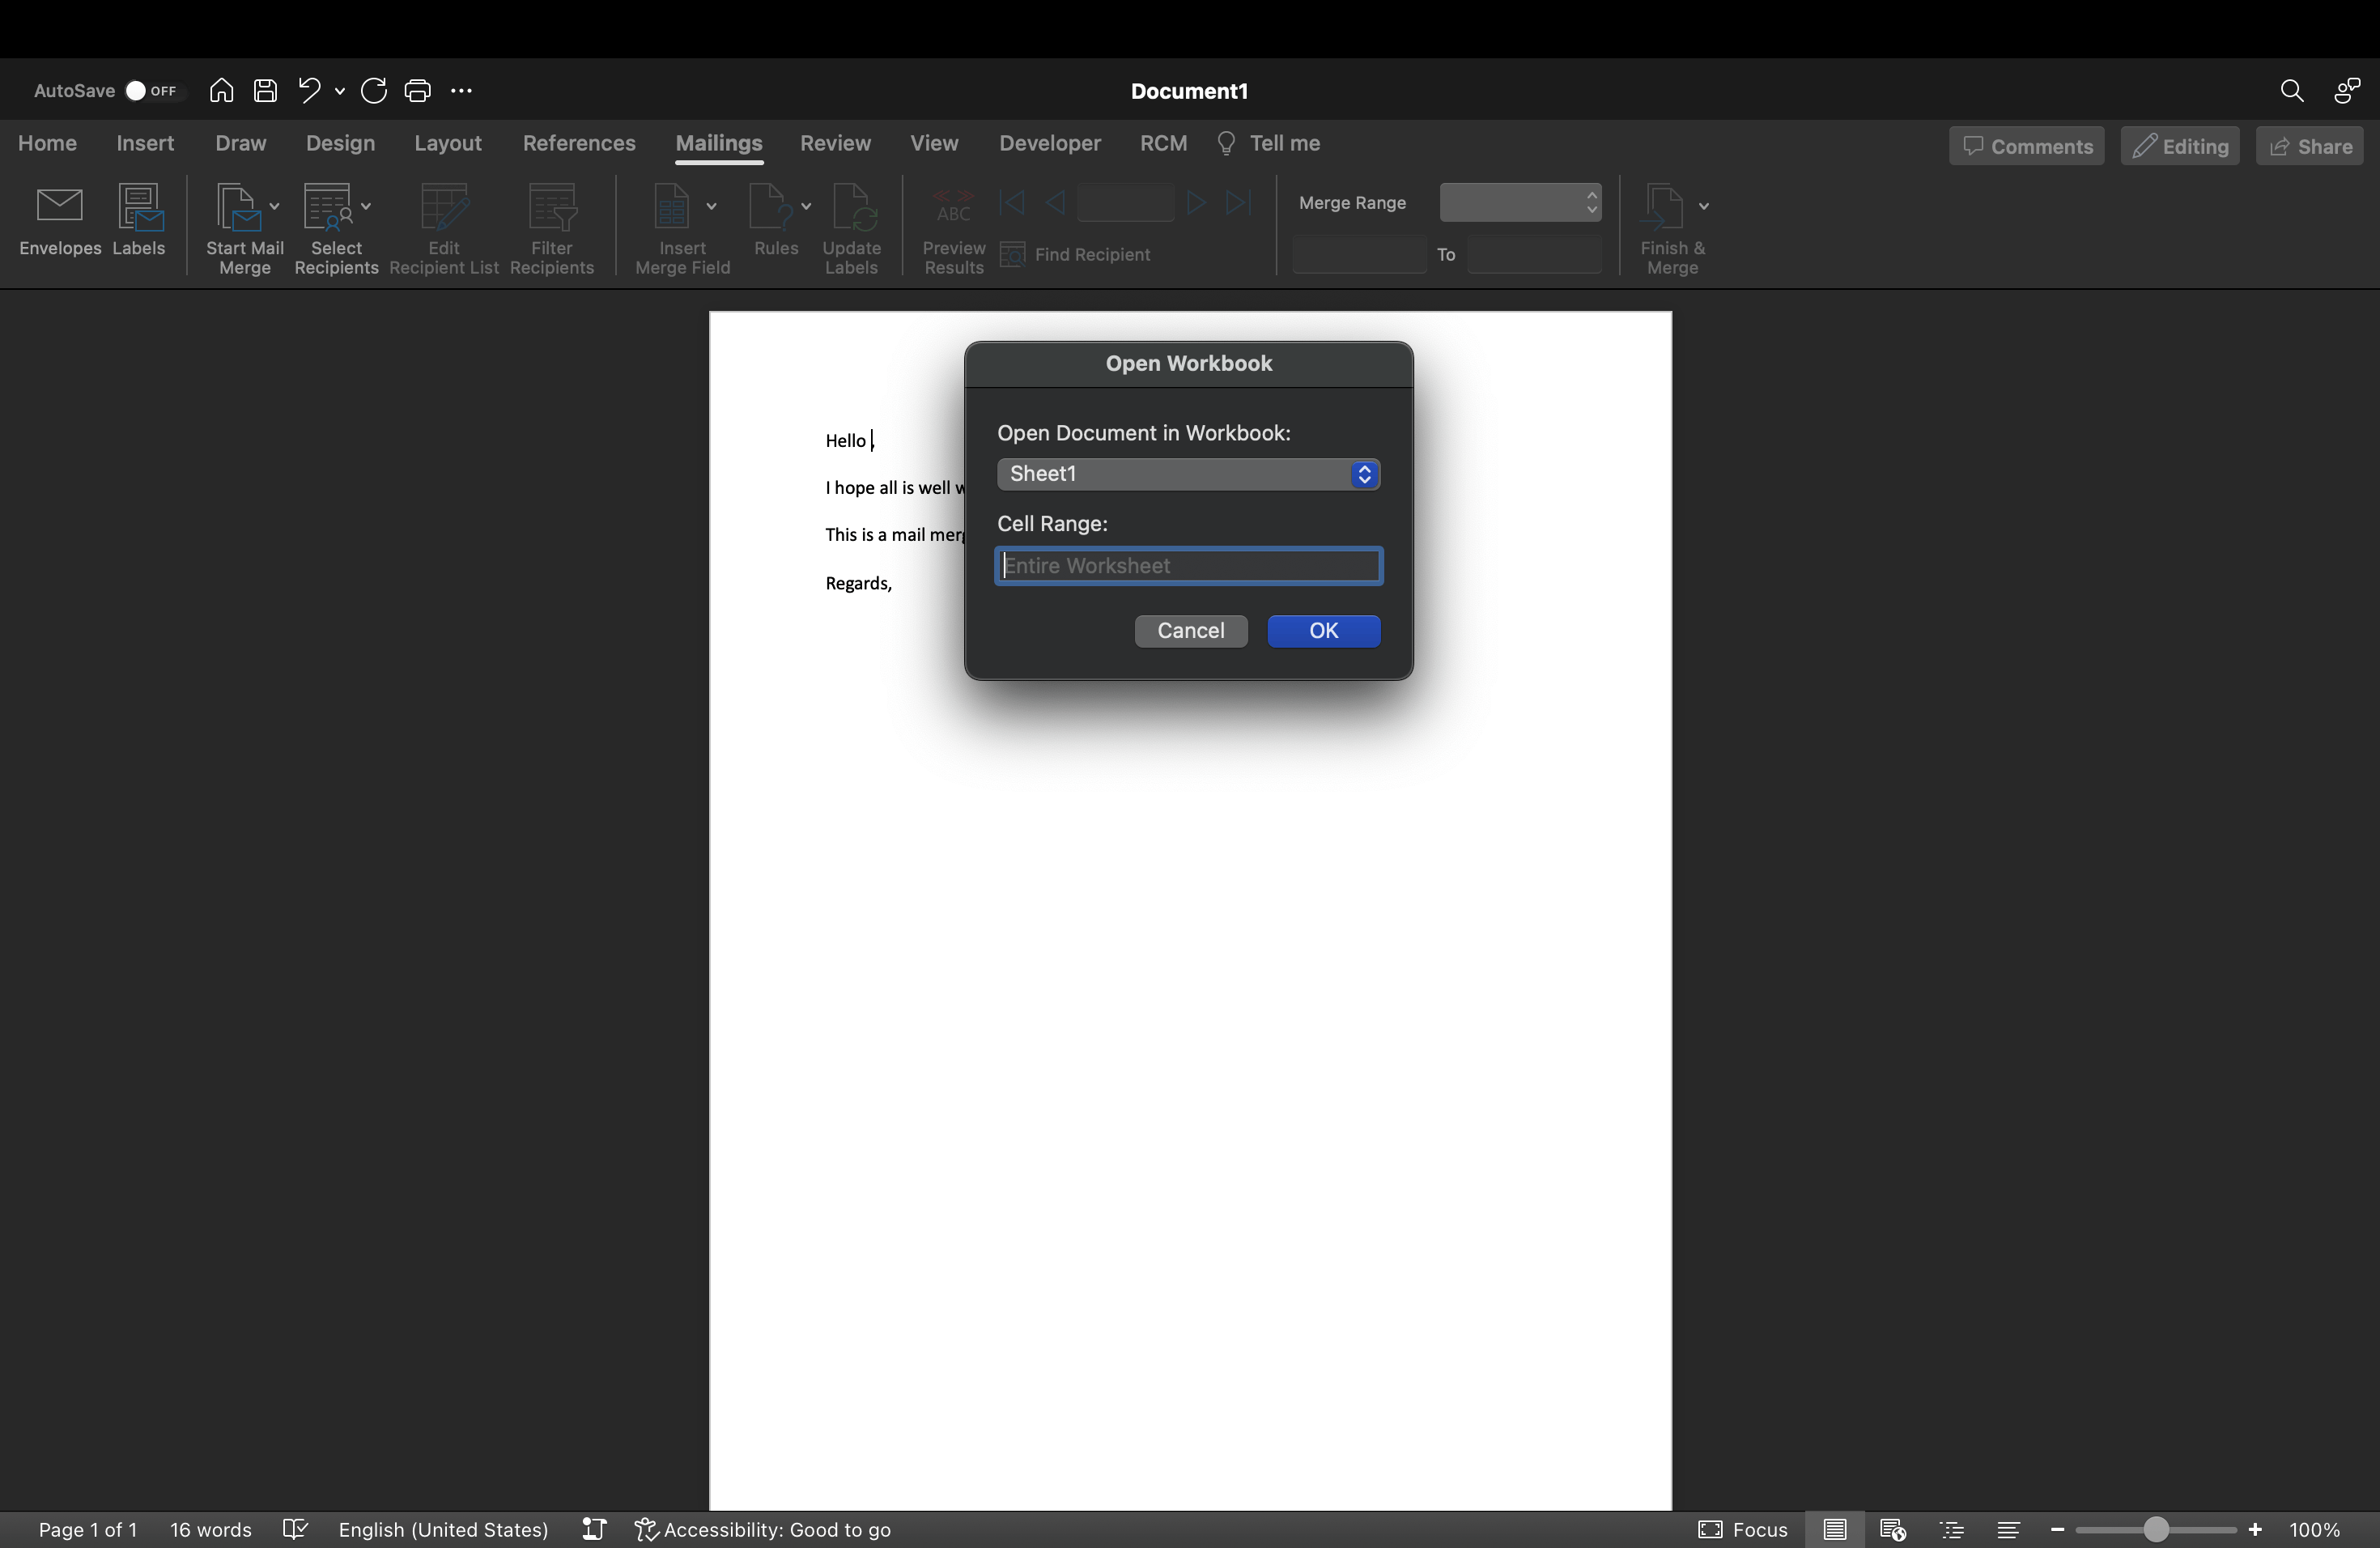This screenshot has width=2380, height=1548.
Task: Switch to Web Layout view icon
Action: point(1892,1529)
